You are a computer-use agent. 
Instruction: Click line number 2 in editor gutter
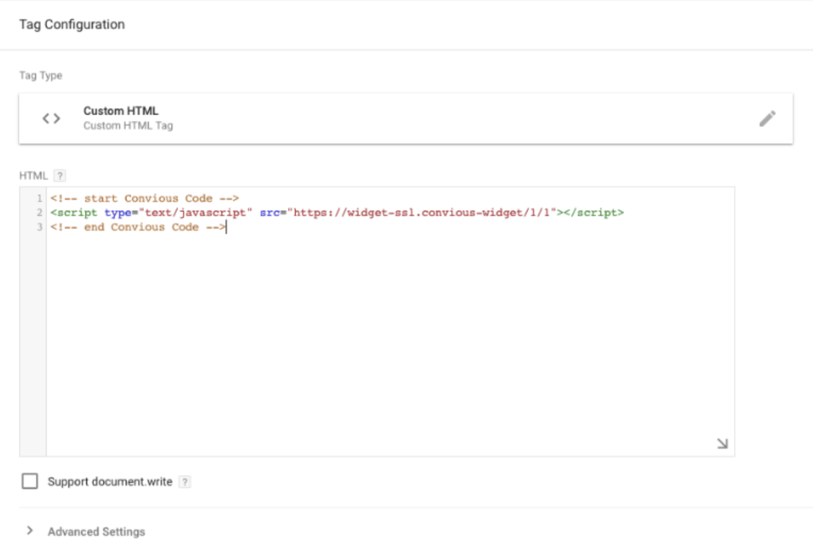39,213
